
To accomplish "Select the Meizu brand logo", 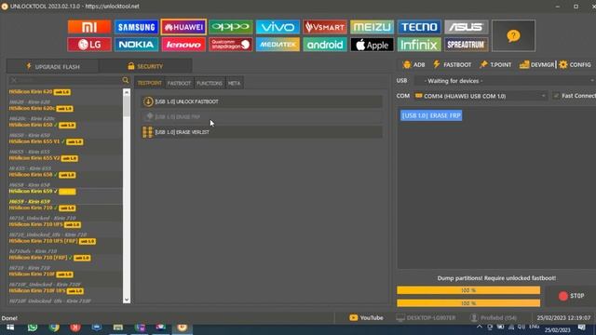I will (372, 27).
